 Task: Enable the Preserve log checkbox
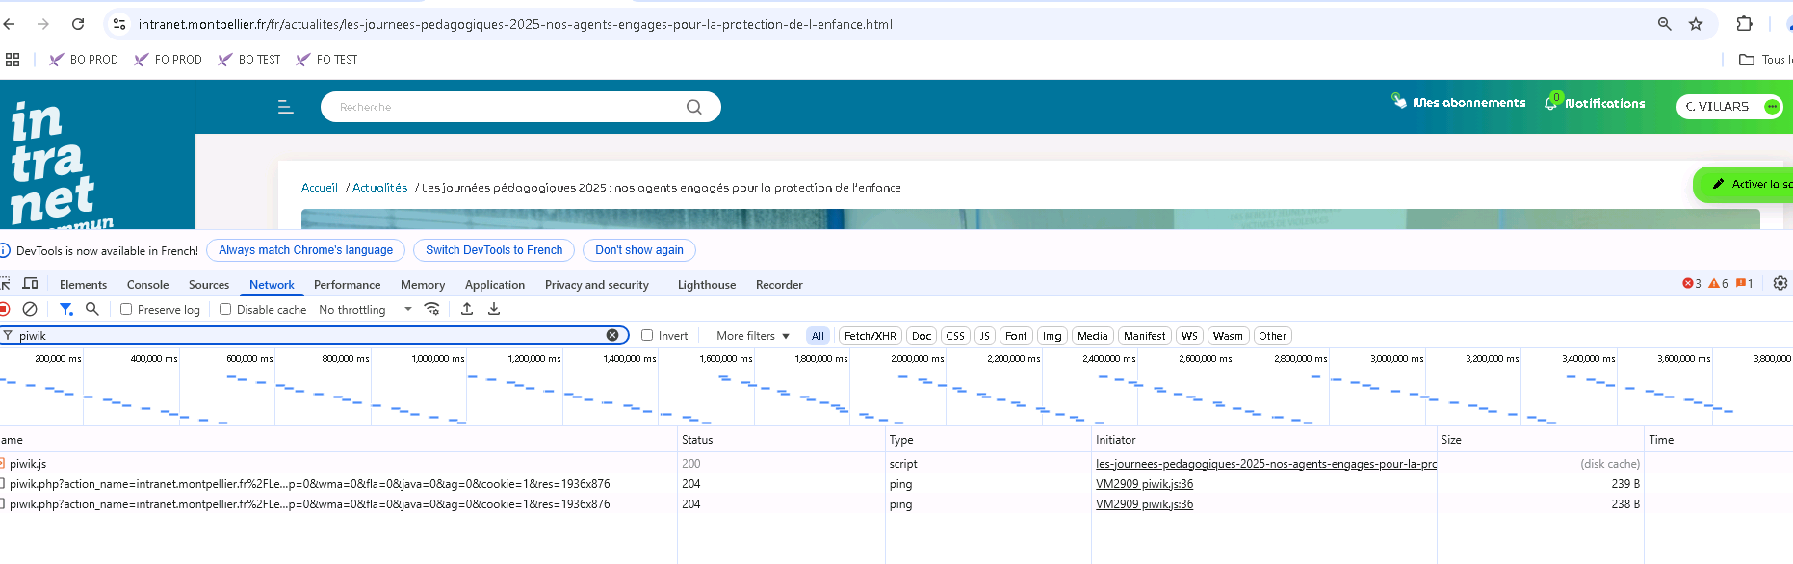click(x=126, y=309)
